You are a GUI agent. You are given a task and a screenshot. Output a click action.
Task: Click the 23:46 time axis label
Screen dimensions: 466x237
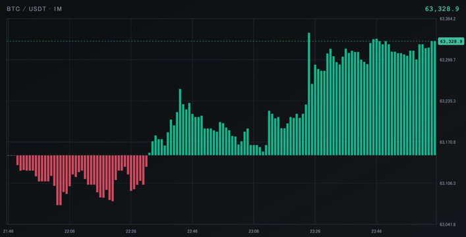pos(376,231)
